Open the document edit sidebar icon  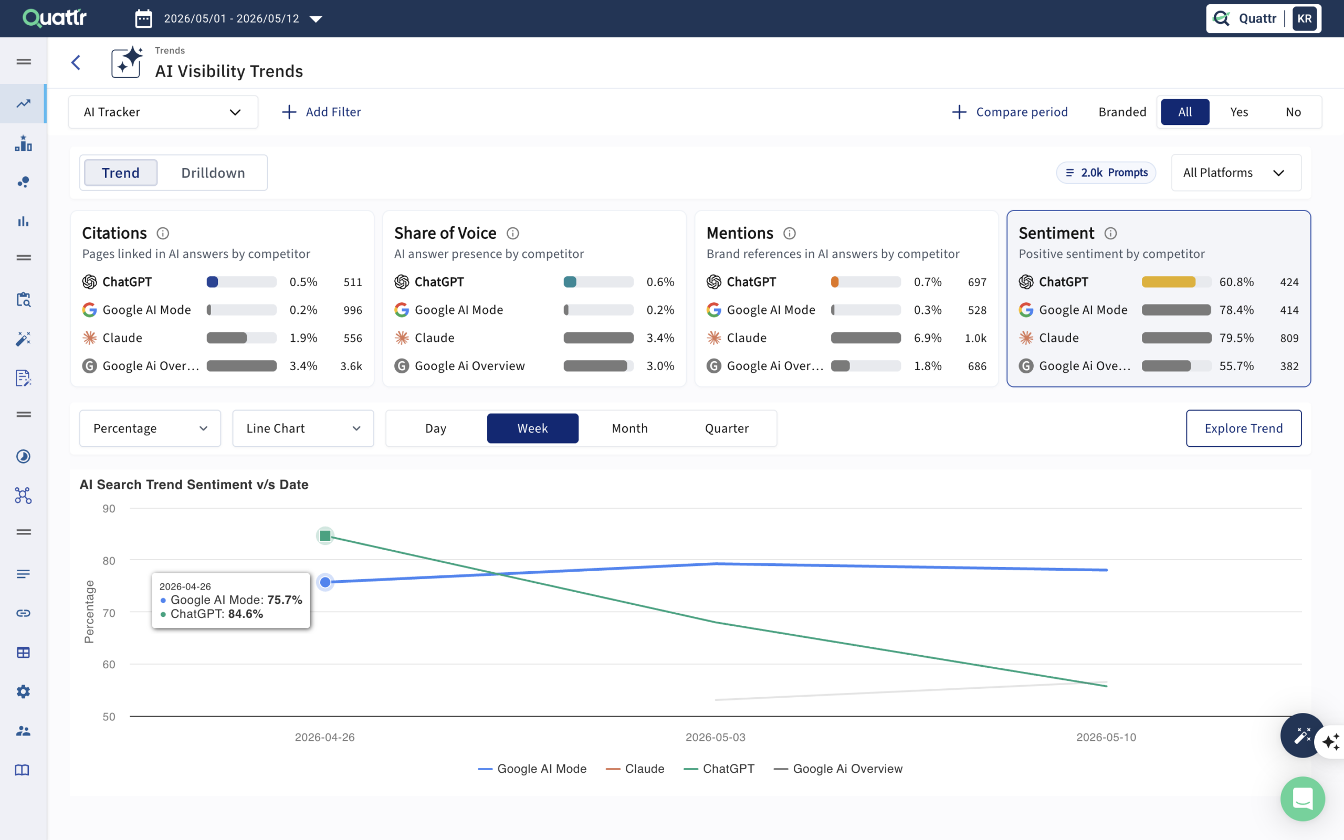point(23,378)
